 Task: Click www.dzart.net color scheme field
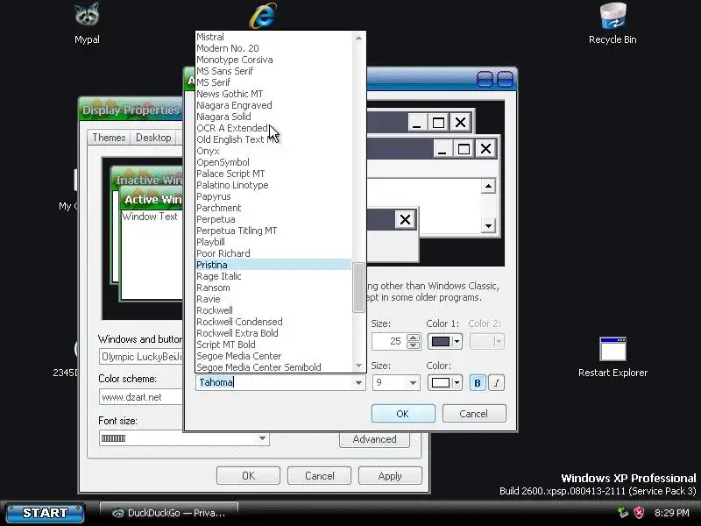pos(141,397)
